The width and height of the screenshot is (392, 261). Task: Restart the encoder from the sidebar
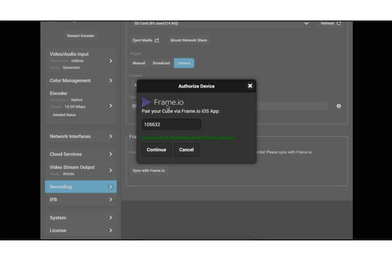point(81,36)
